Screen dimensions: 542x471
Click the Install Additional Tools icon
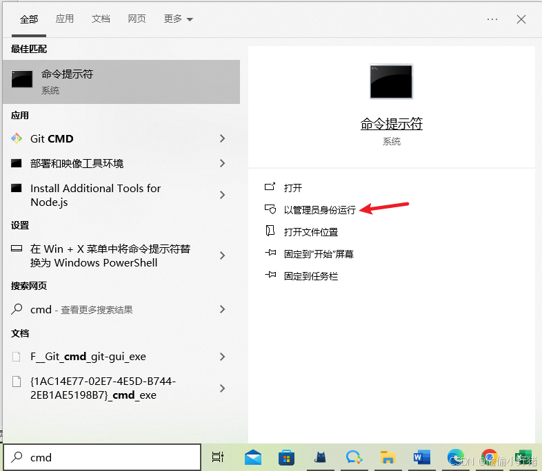click(x=17, y=188)
